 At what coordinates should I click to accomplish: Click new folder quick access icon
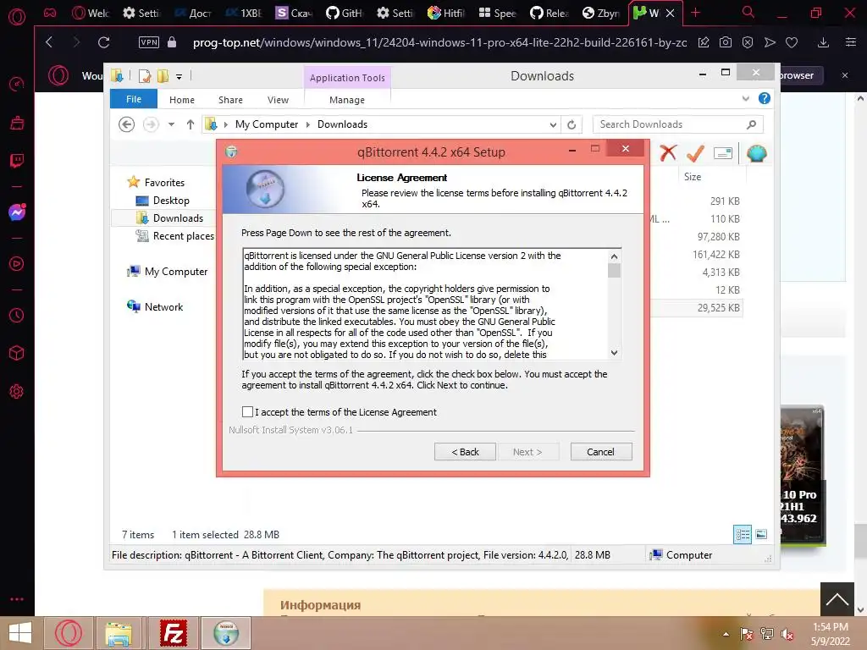coord(163,76)
